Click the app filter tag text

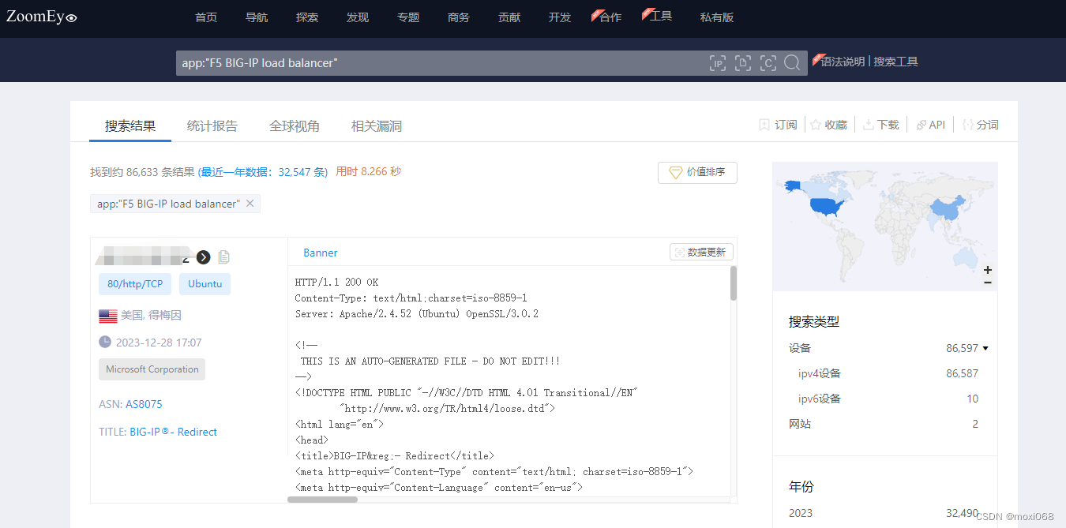168,204
